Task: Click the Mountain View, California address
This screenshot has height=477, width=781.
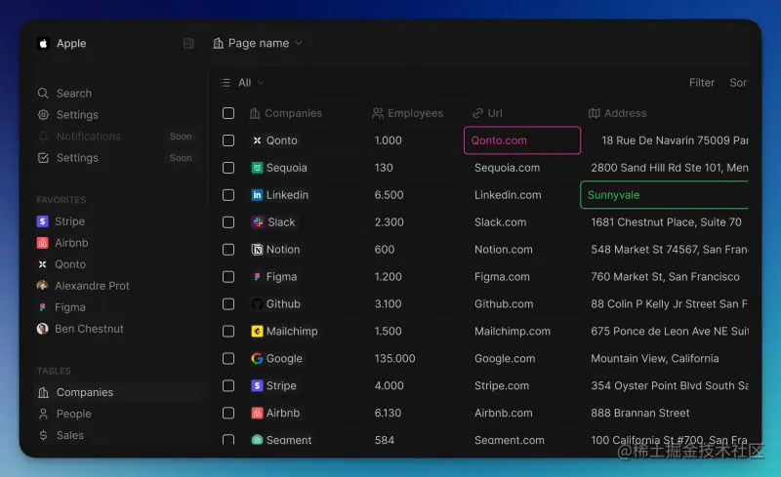Action: coord(654,359)
